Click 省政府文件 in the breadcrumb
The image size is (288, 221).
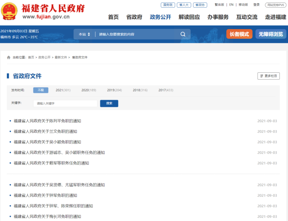coord(80,58)
